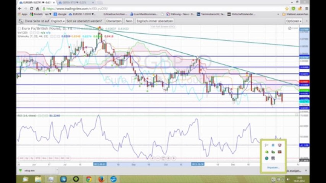Open Firefox from the taskbar
This screenshot has width=326, height=183.
click(101, 179)
